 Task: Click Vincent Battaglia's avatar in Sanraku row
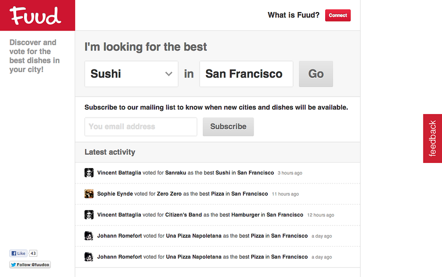[89, 173]
